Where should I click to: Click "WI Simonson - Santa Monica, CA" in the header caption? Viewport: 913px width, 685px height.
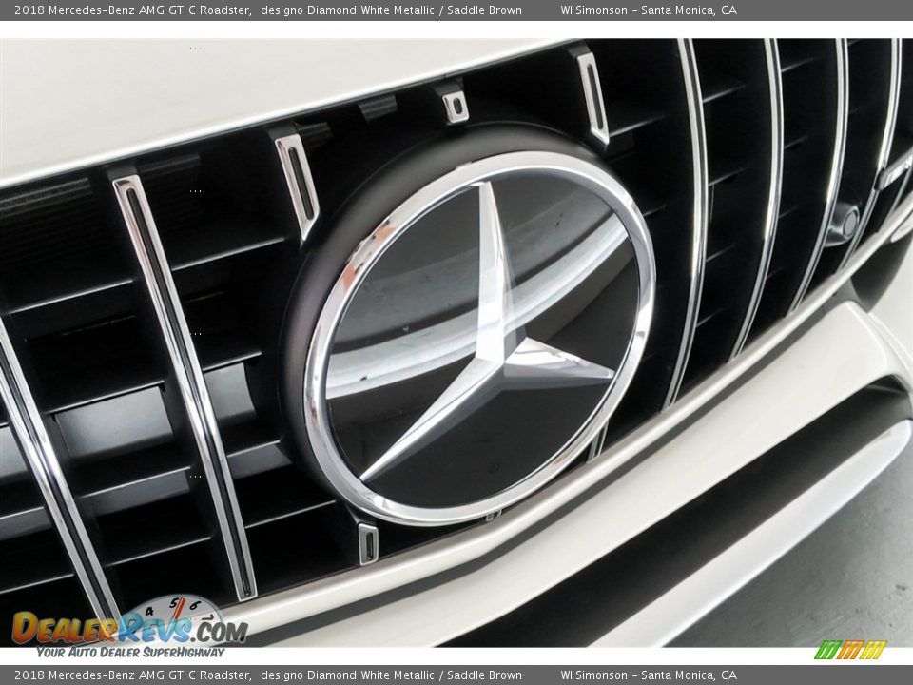point(649,10)
